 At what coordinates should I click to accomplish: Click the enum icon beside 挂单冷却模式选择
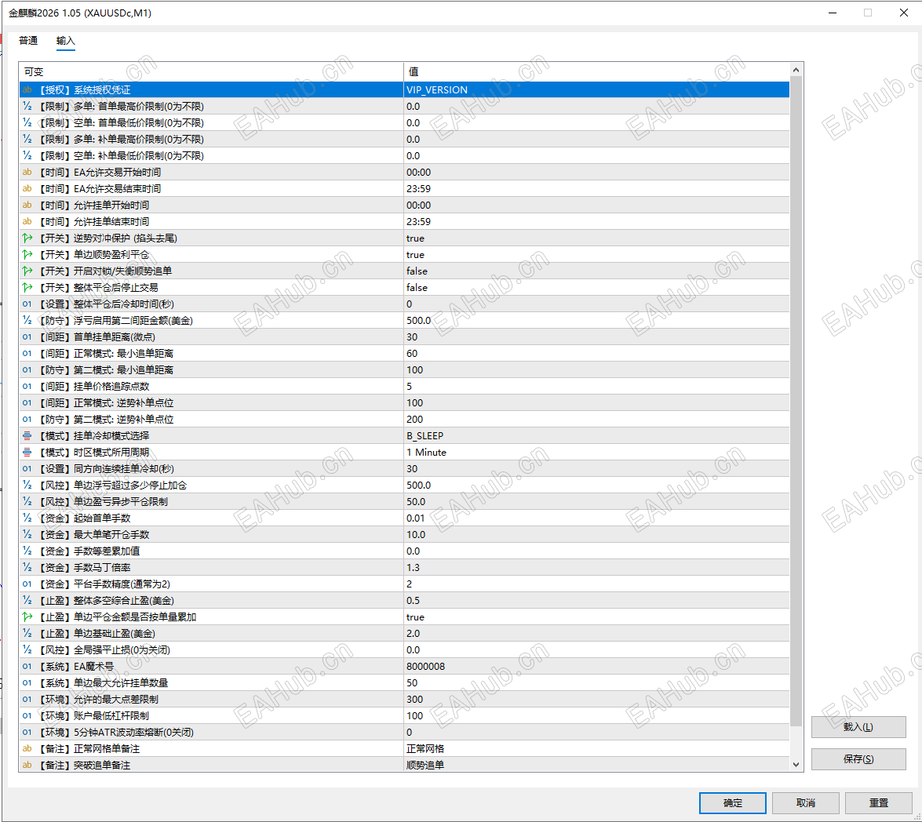[x=27, y=436]
